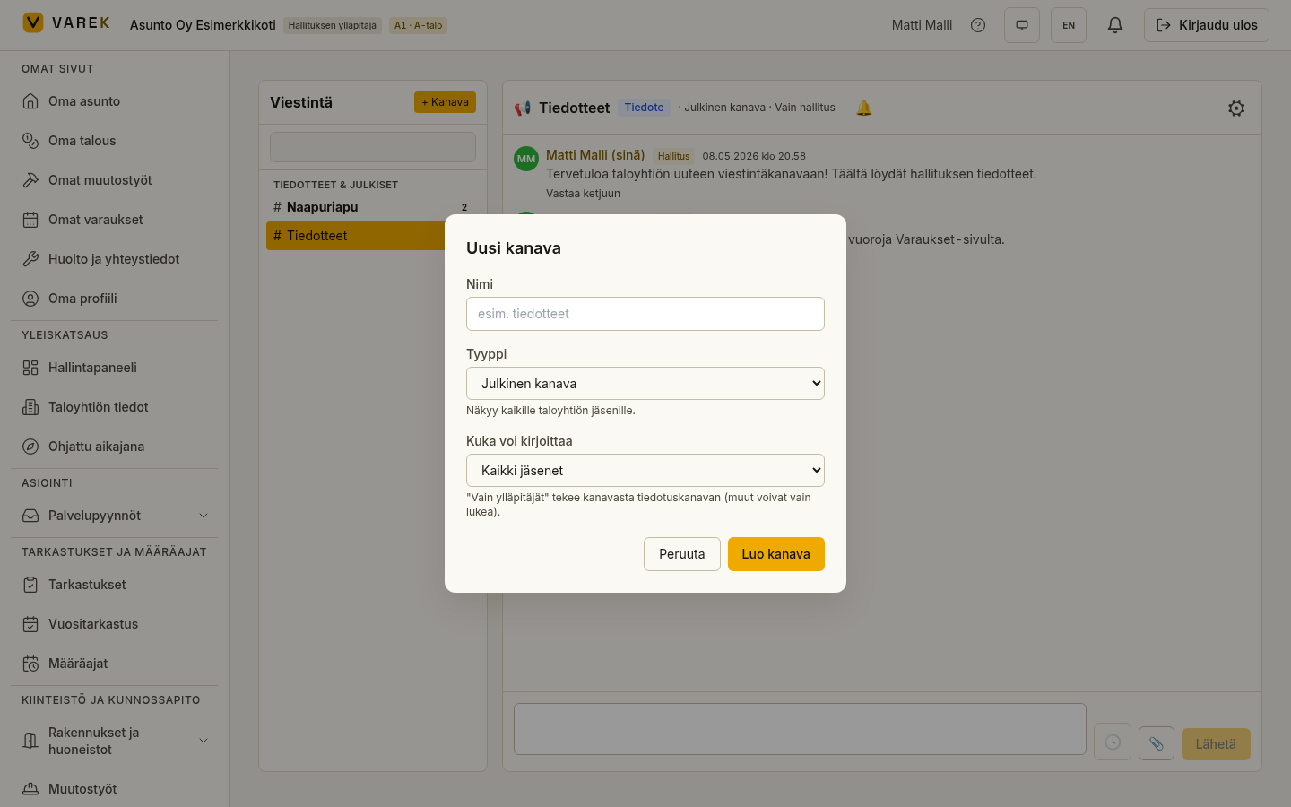Viewport: 1291px width, 807px height.
Task: Open Muutostyöt hard-hat icon
Action: coord(30,789)
